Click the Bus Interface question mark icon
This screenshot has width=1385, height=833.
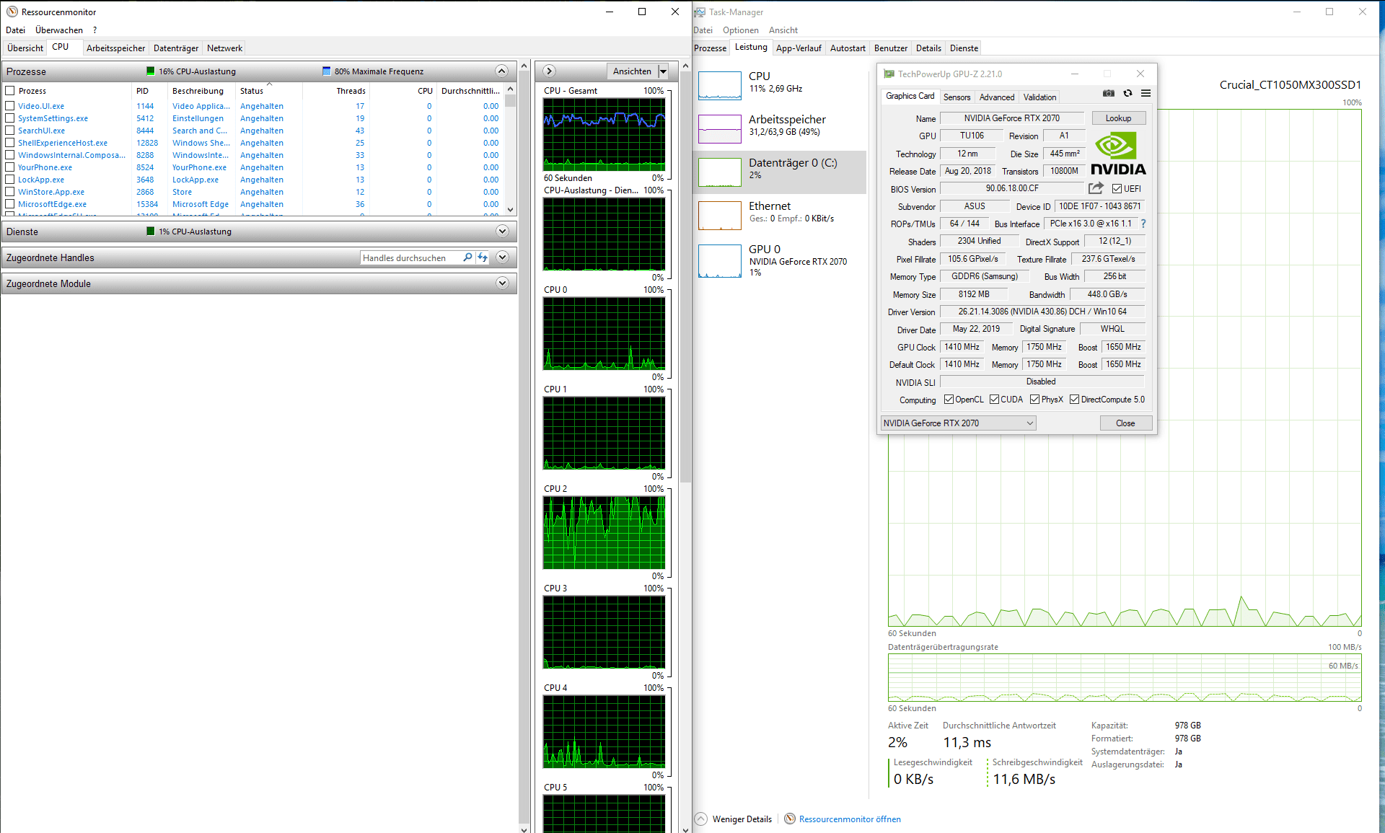coord(1143,224)
